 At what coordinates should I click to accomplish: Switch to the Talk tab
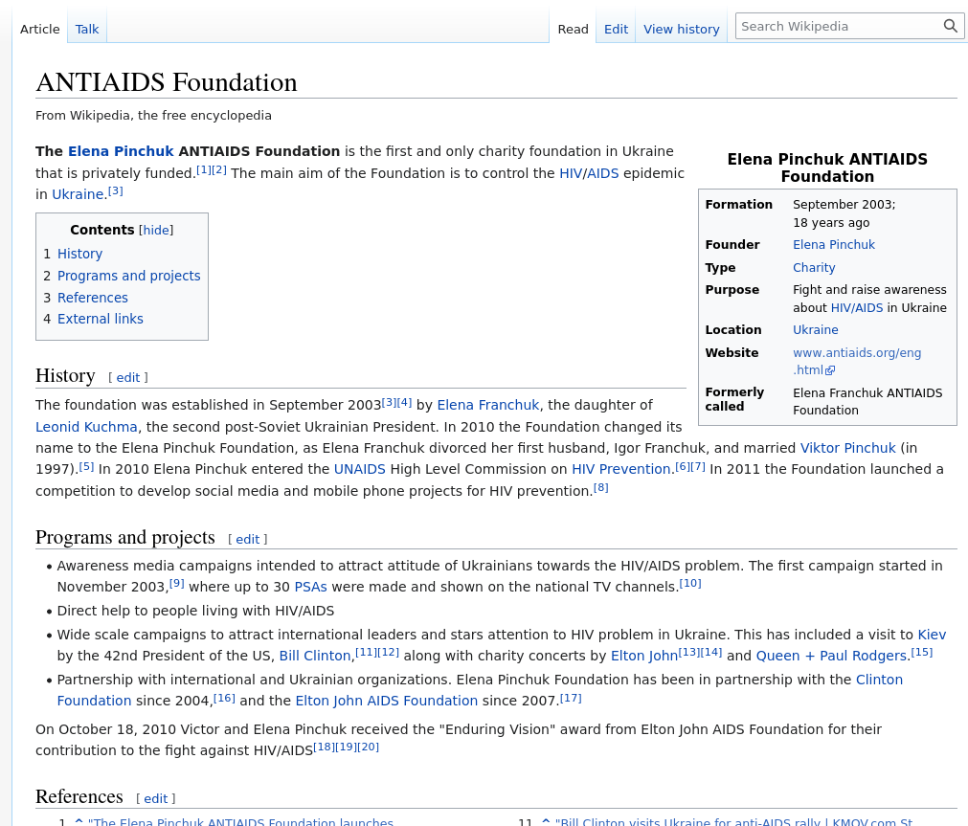click(87, 29)
